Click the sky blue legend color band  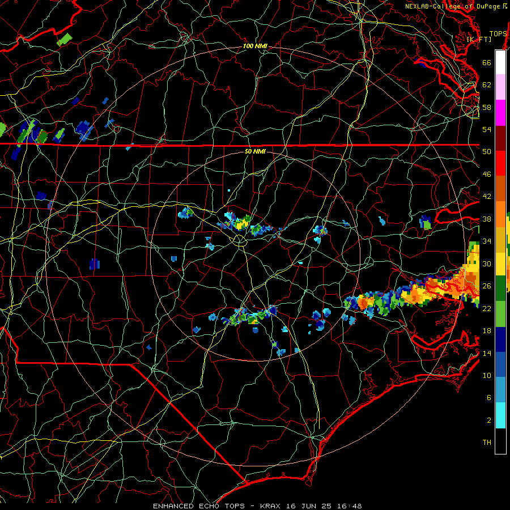(x=500, y=390)
